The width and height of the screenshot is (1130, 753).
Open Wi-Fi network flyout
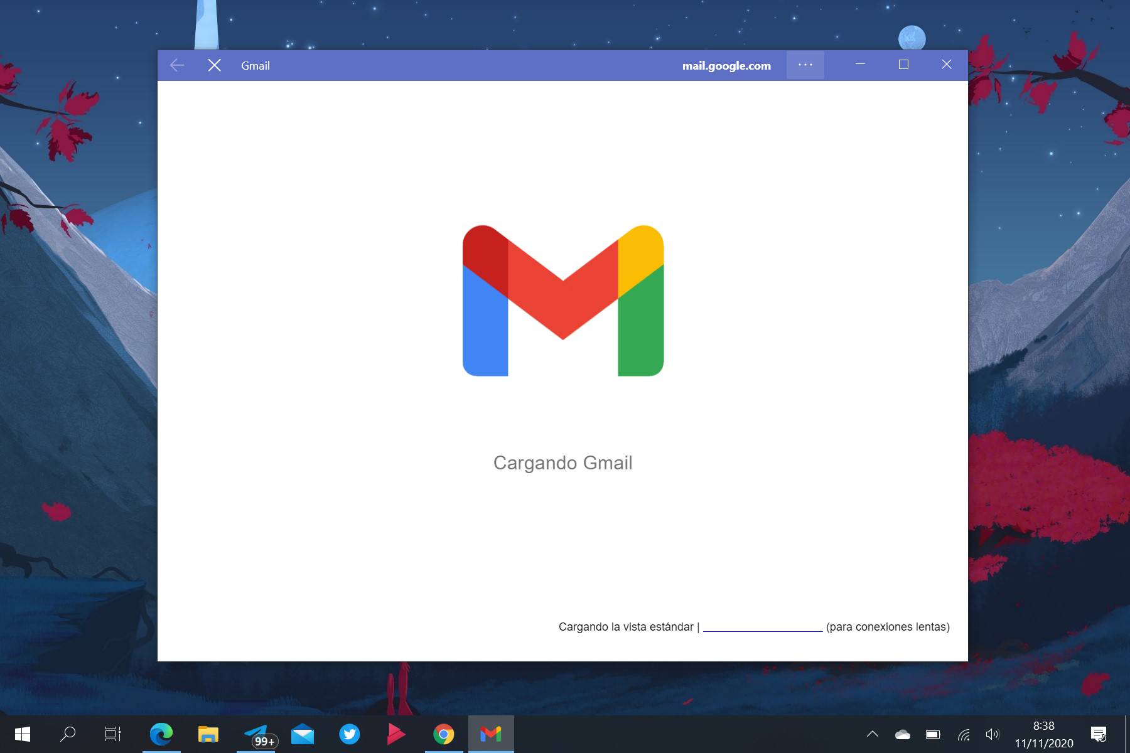[964, 734]
